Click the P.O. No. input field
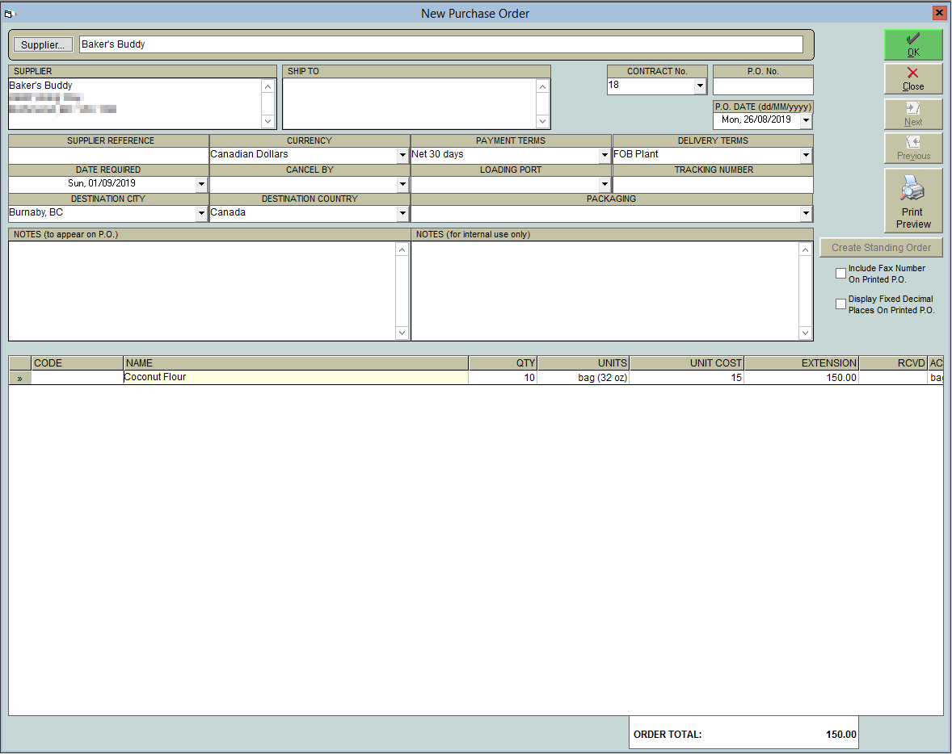952x754 pixels. click(763, 86)
